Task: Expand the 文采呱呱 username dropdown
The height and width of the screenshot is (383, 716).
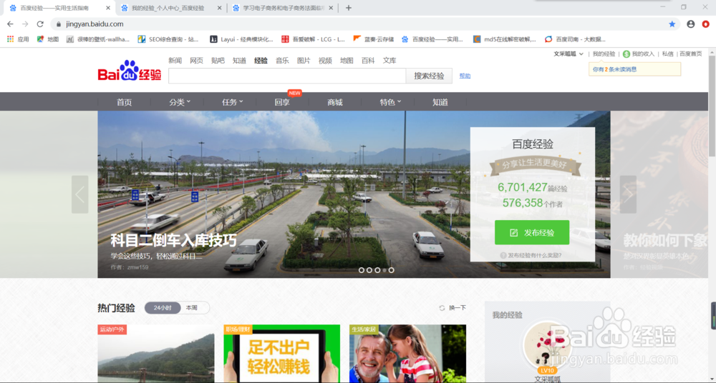Action: (x=569, y=54)
